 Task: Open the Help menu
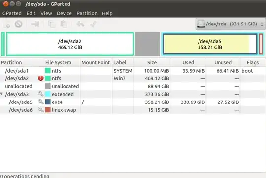tap(107, 13)
